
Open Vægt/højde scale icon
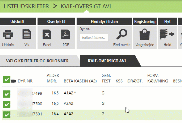point(145,35)
